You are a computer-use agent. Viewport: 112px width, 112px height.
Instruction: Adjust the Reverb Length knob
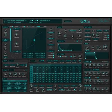(x=95, y=89)
